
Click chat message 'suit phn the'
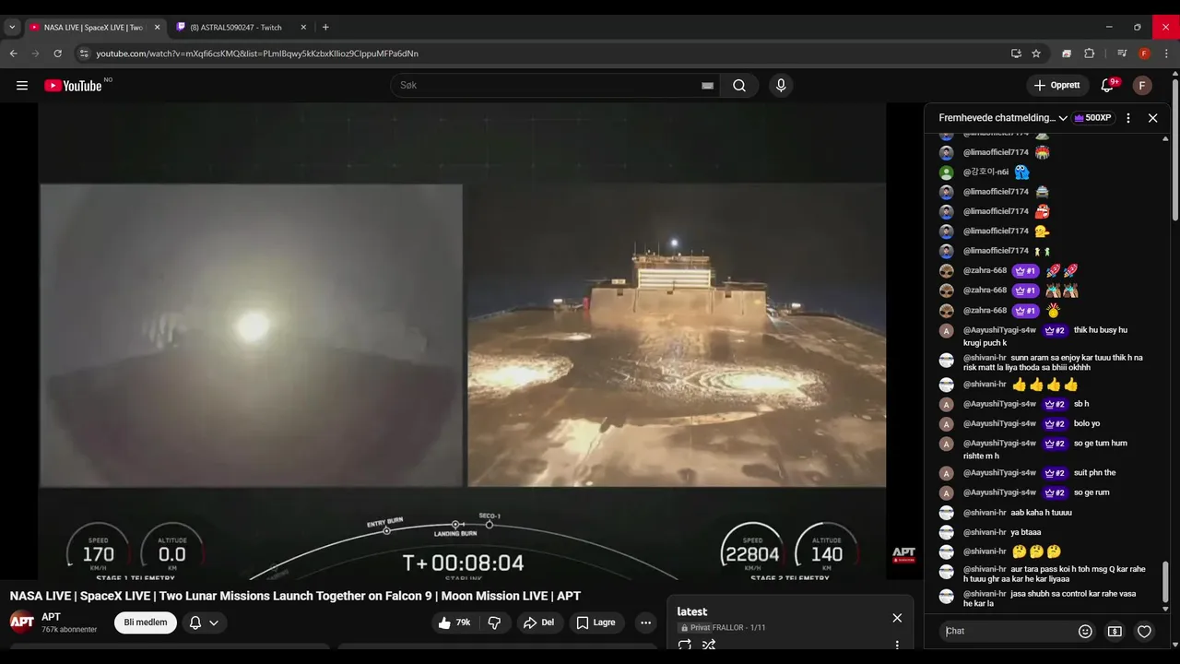click(1094, 473)
